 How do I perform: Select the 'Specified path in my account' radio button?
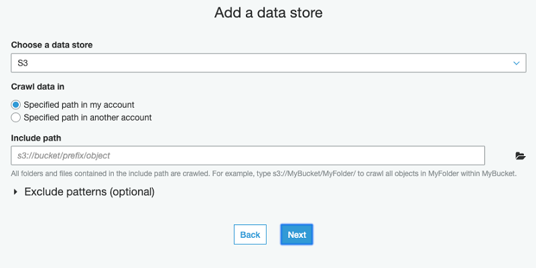(16, 105)
